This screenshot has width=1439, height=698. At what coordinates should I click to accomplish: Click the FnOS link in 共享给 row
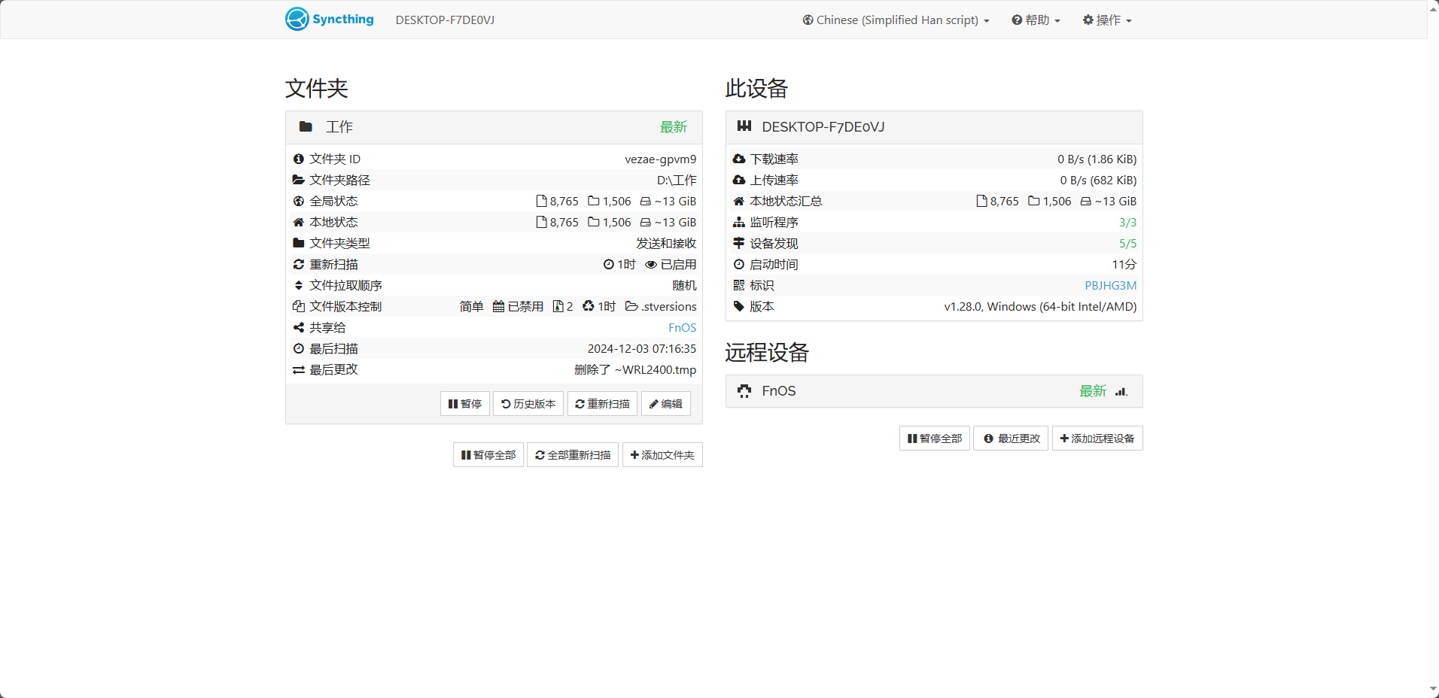click(682, 327)
